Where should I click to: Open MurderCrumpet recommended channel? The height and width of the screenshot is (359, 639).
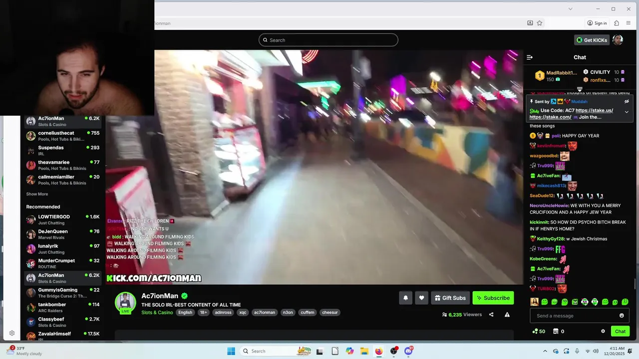63,263
